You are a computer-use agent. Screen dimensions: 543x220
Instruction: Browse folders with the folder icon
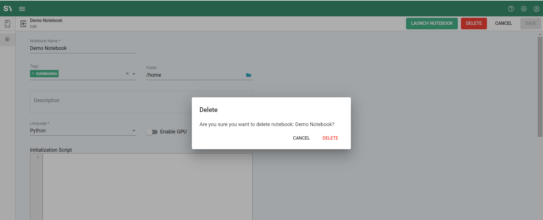(x=248, y=75)
